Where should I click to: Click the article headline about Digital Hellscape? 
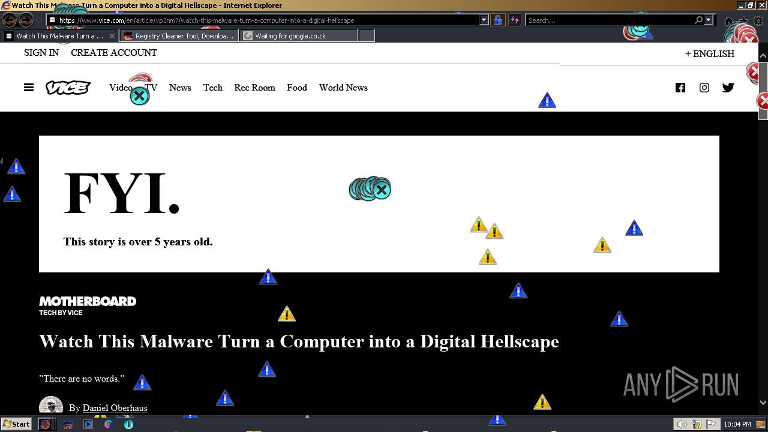click(x=299, y=341)
